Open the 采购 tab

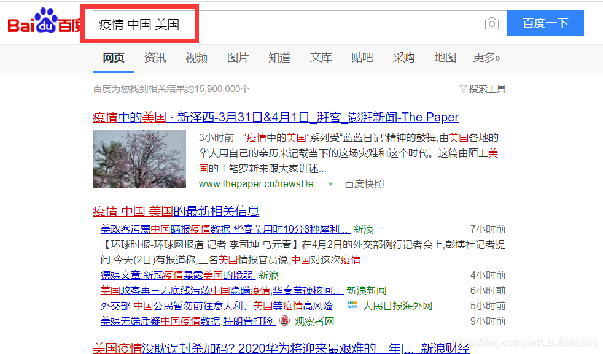tap(404, 58)
